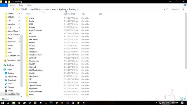
Task: Open trabalhos pinned folder
Action: 11,24
